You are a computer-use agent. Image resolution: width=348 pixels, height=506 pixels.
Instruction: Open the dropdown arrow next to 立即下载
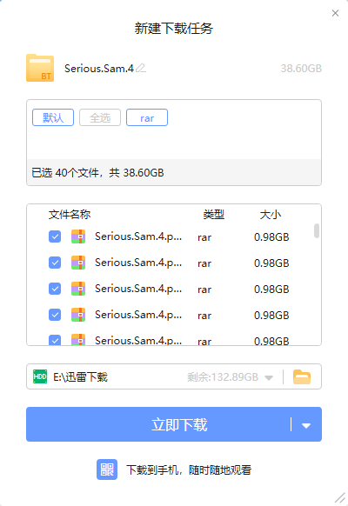click(306, 426)
